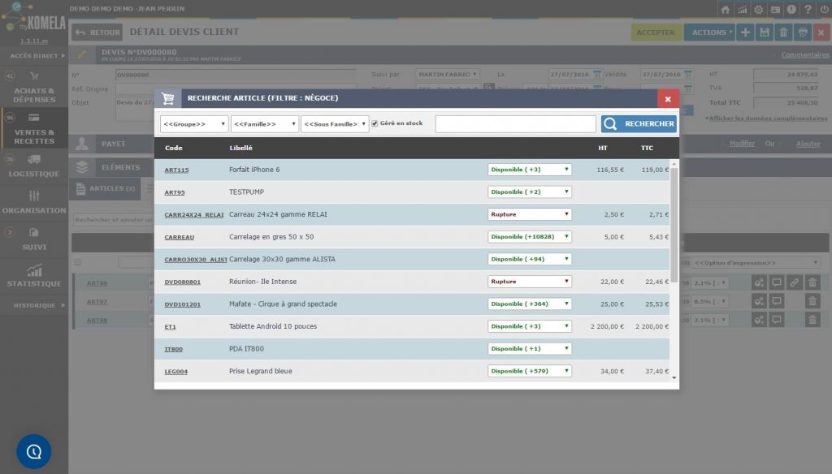Open the settings gear in the top bar
The height and width of the screenshot is (474, 832).
(758, 9)
